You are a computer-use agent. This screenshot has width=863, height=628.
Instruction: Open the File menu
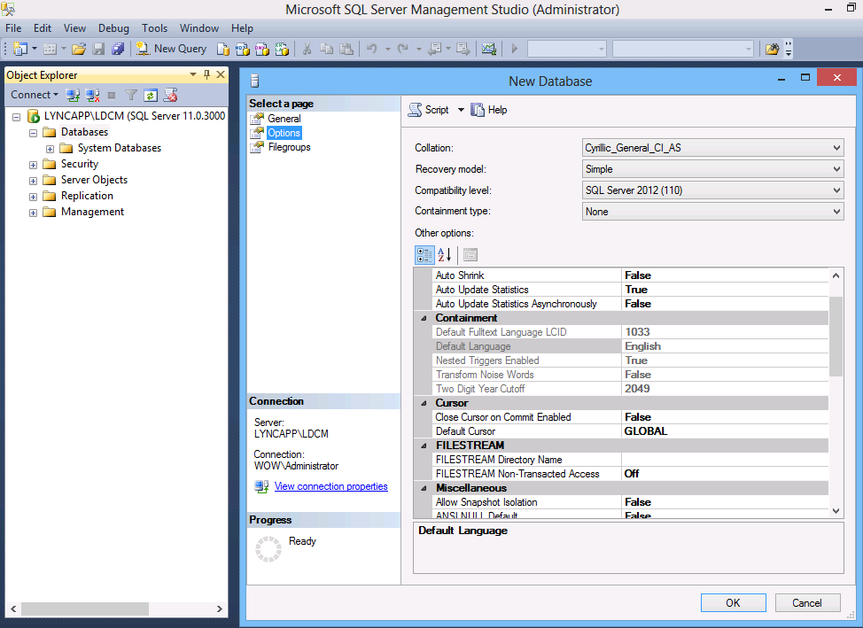click(13, 28)
